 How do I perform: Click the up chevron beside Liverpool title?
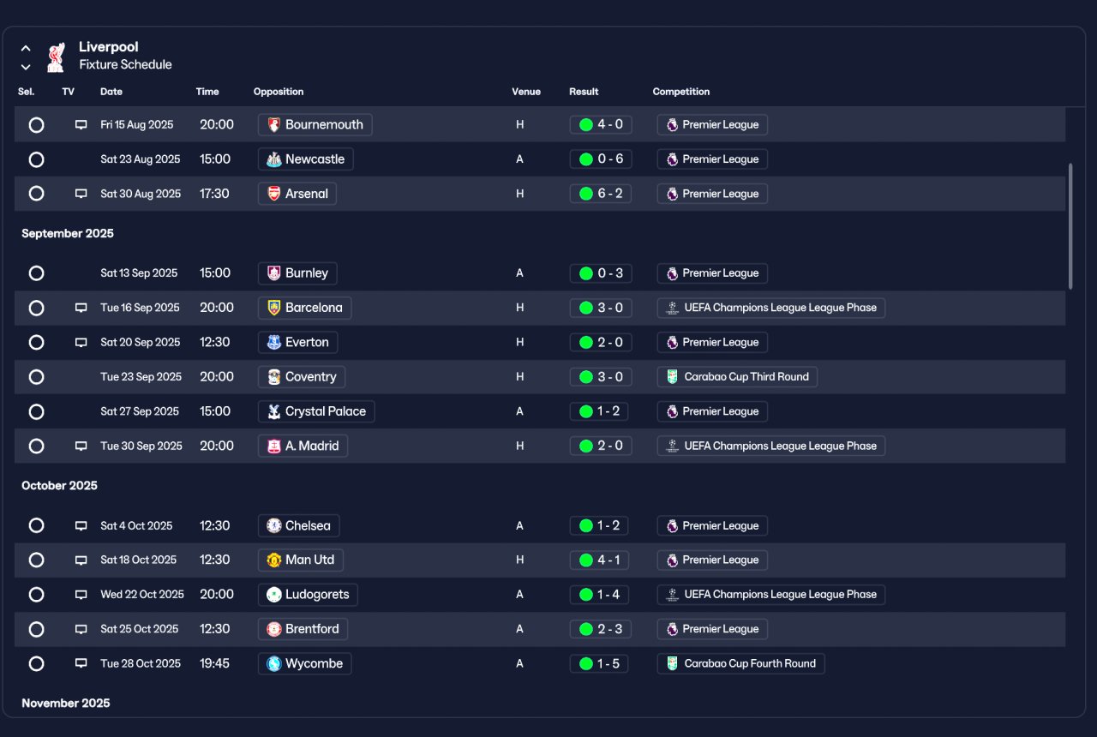(x=26, y=49)
